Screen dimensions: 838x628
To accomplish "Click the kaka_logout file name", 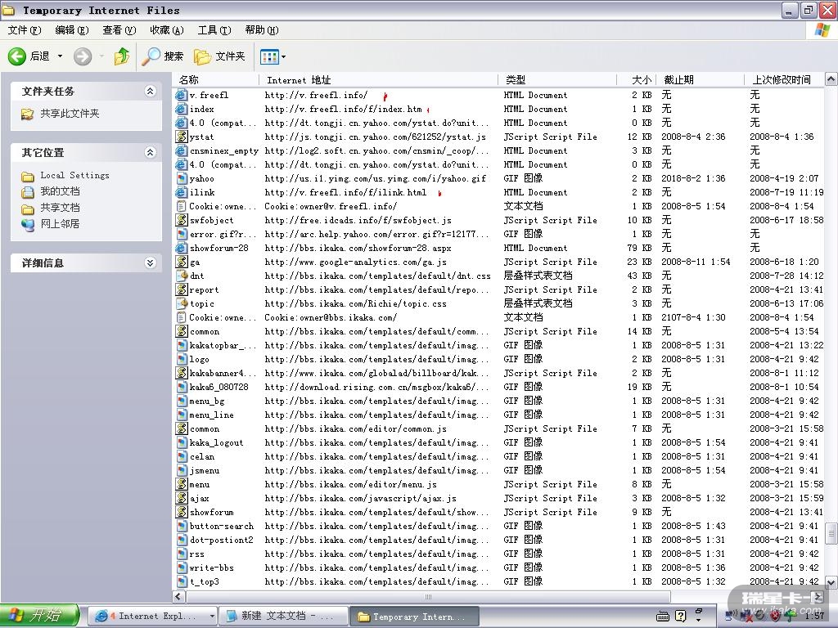I will 216,442.
